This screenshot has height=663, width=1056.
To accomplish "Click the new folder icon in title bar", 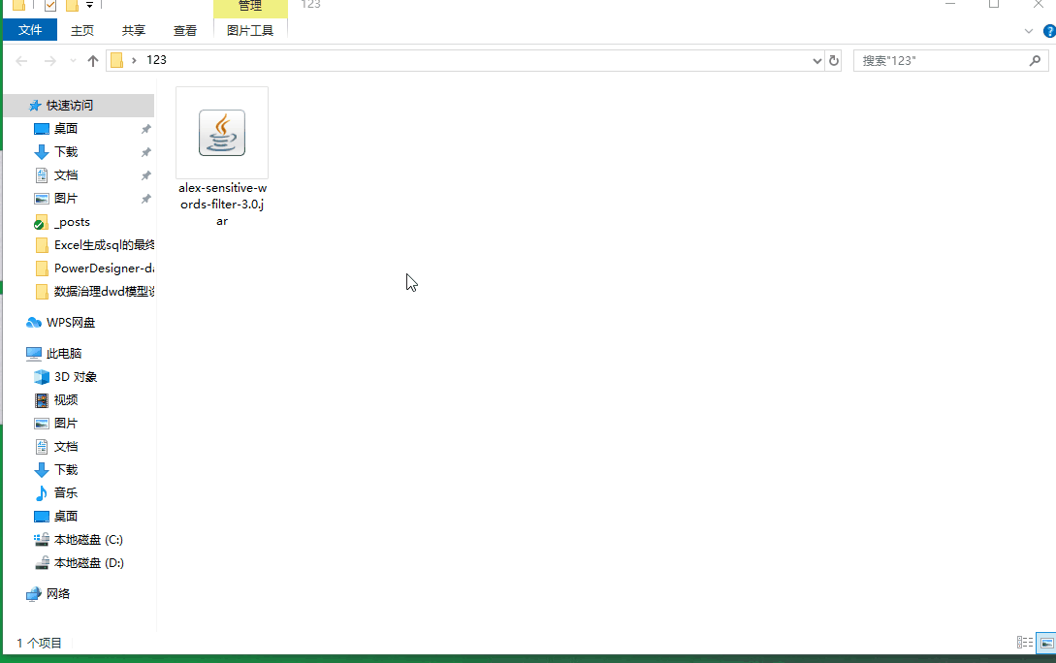I will (x=72, y=6).
